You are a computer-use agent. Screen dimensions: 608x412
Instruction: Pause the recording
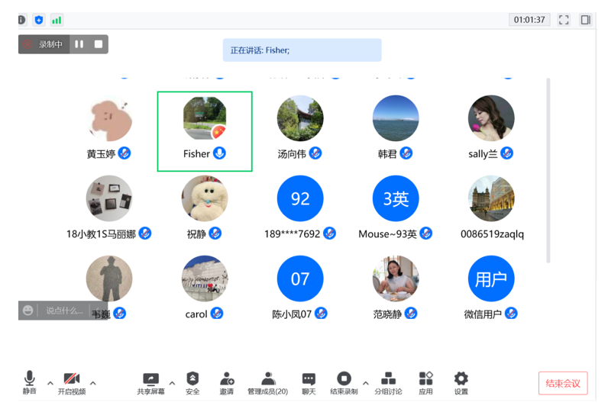point(79,44)
